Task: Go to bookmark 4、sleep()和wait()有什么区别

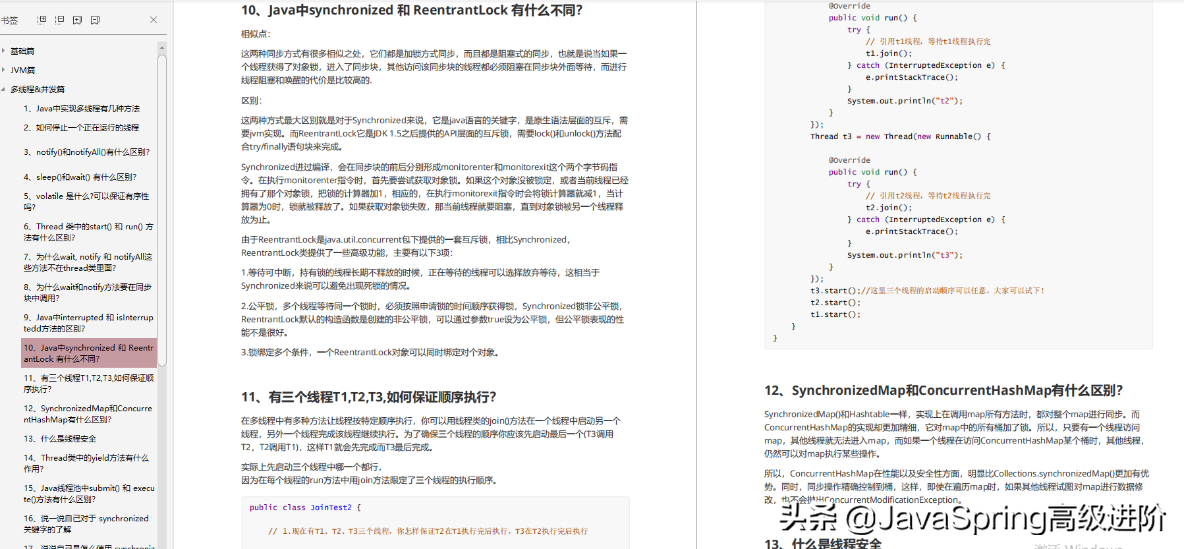Action: tap(80, 177)
